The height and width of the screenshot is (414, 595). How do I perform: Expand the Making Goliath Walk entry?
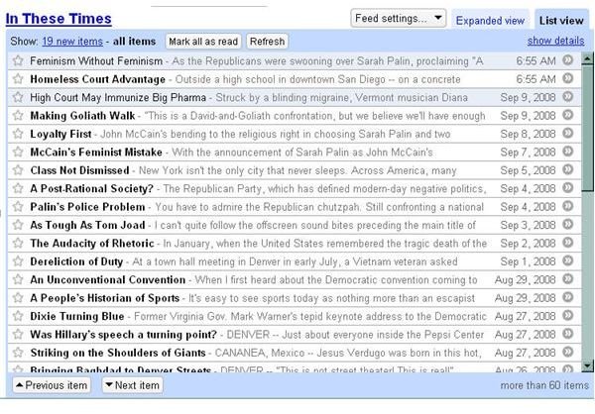point(295,115)
